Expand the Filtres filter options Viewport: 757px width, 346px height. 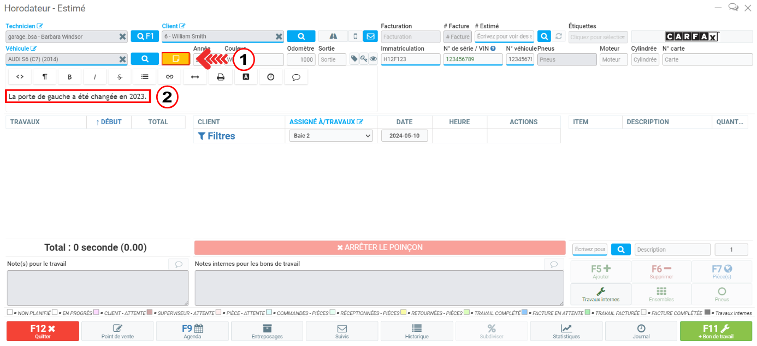point(216,136)
